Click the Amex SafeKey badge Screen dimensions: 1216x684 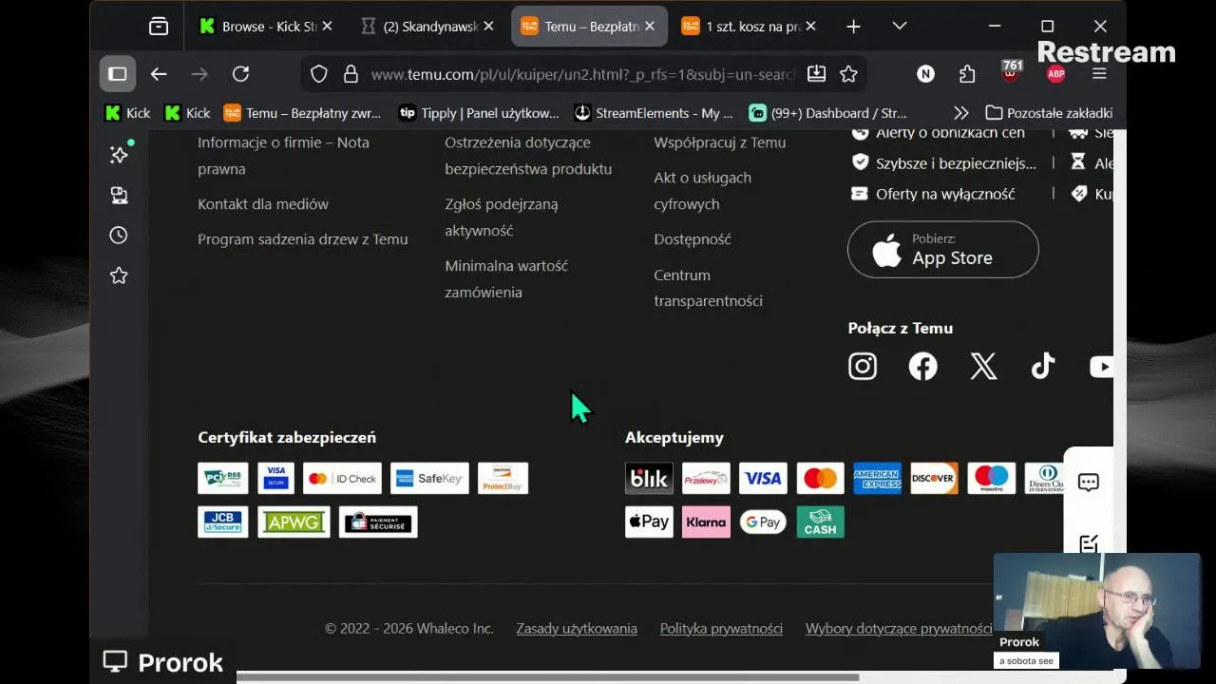point(429,479)
